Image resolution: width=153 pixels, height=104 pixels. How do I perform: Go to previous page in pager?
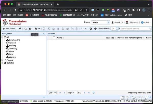(64, 93)
